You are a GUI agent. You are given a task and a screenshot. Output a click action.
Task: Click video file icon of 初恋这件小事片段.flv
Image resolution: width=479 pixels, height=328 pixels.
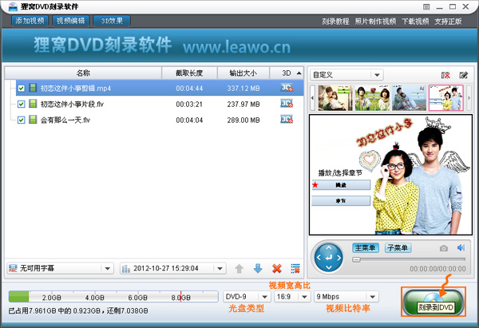pos(33,104)
